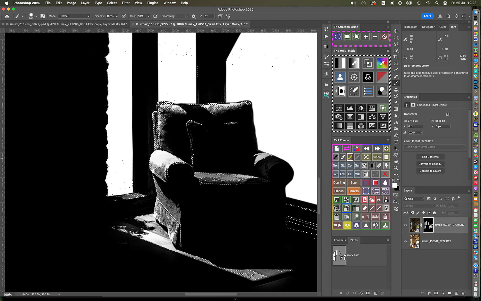
Task: Toggle lock transparent pixels in Layers panel
Action: pyautogui.click(x=412, y=212)
